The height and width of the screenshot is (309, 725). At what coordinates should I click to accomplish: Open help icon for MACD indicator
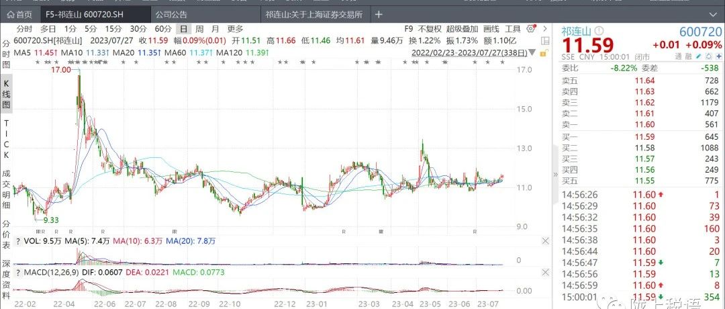tap(18, 272)
